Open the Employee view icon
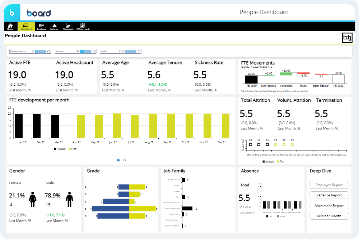The image size is (359, 239). point(41,26)
